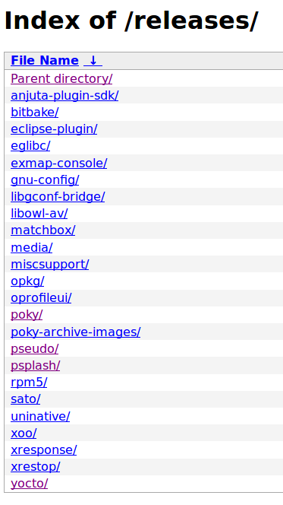The height and width of the screenshot is (505, 283).
Task: Open the yocto releases directory
Action: coord(30,484)
